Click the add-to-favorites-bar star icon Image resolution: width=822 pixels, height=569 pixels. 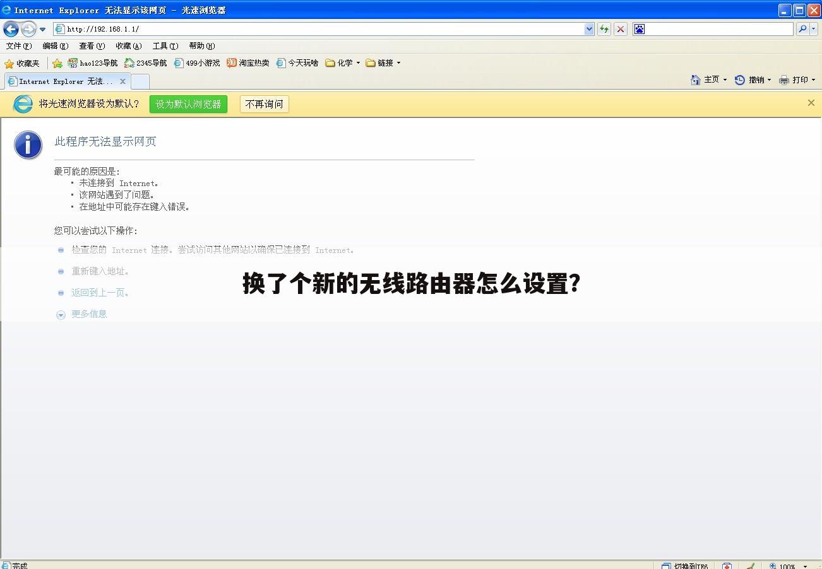click(57, 63)
